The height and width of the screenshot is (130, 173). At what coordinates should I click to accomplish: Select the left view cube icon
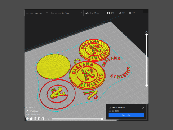click(x=39, y=119)
